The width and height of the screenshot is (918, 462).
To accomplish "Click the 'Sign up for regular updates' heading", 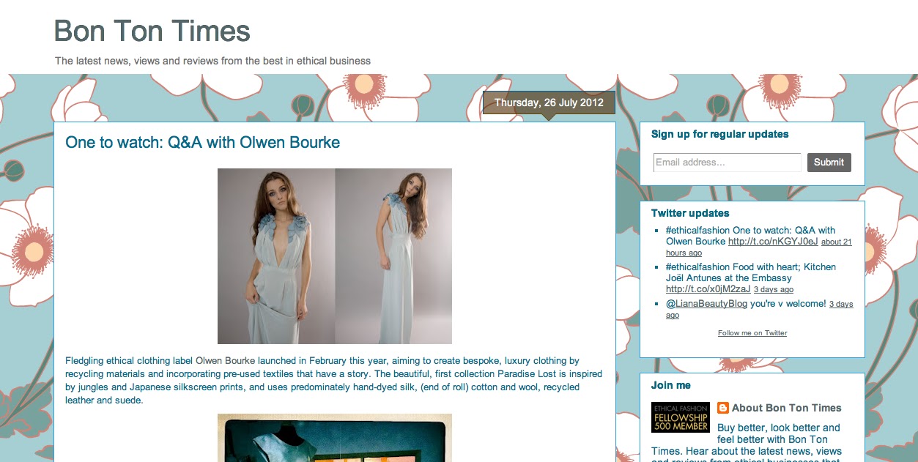I will click(x=720, y=134).
